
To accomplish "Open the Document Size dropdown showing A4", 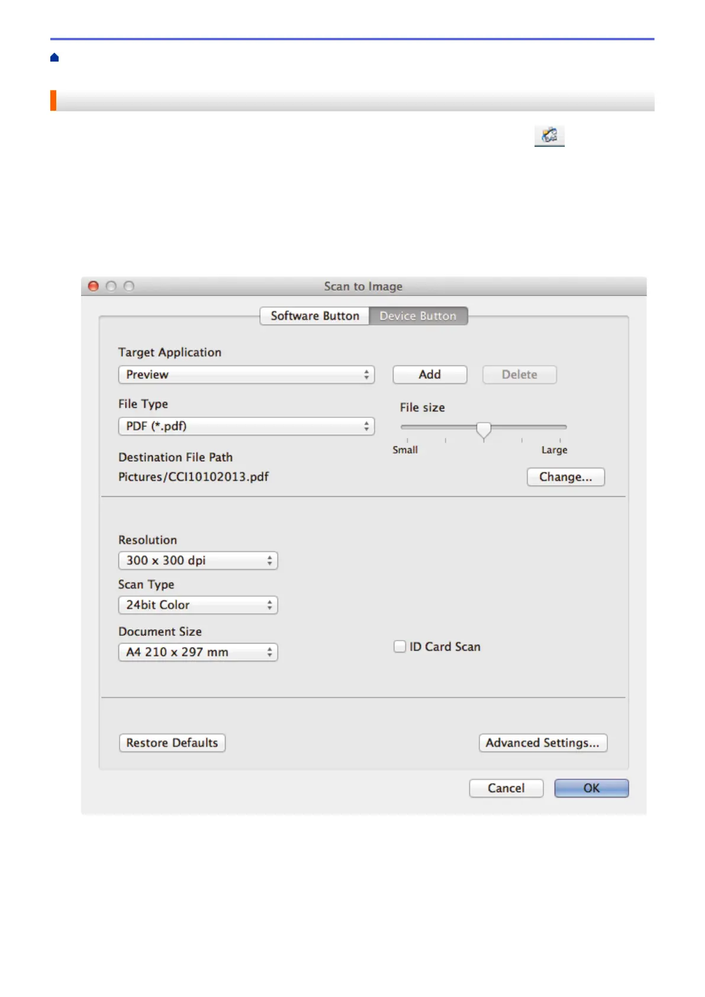I will point(198,652).
